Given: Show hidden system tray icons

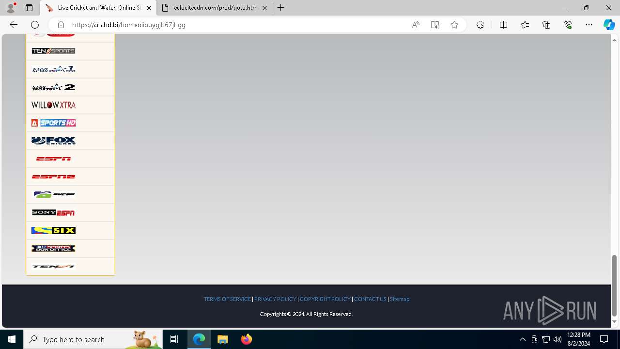Looking at the screenshot, I should 522,339.
